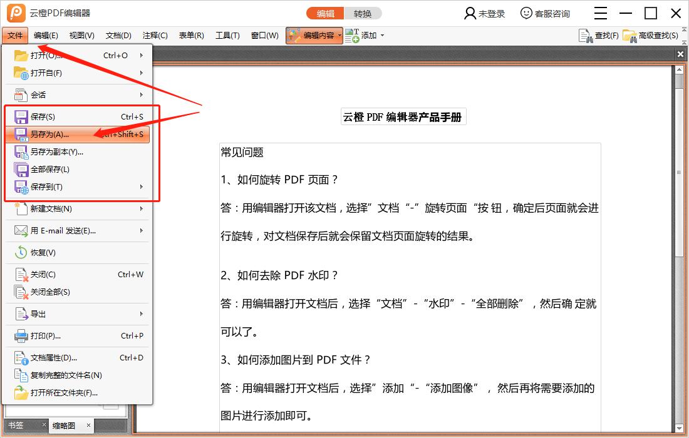689x438 pixels.
Task: Open the 表单(R) menu
Action: (x=192, y=36)
